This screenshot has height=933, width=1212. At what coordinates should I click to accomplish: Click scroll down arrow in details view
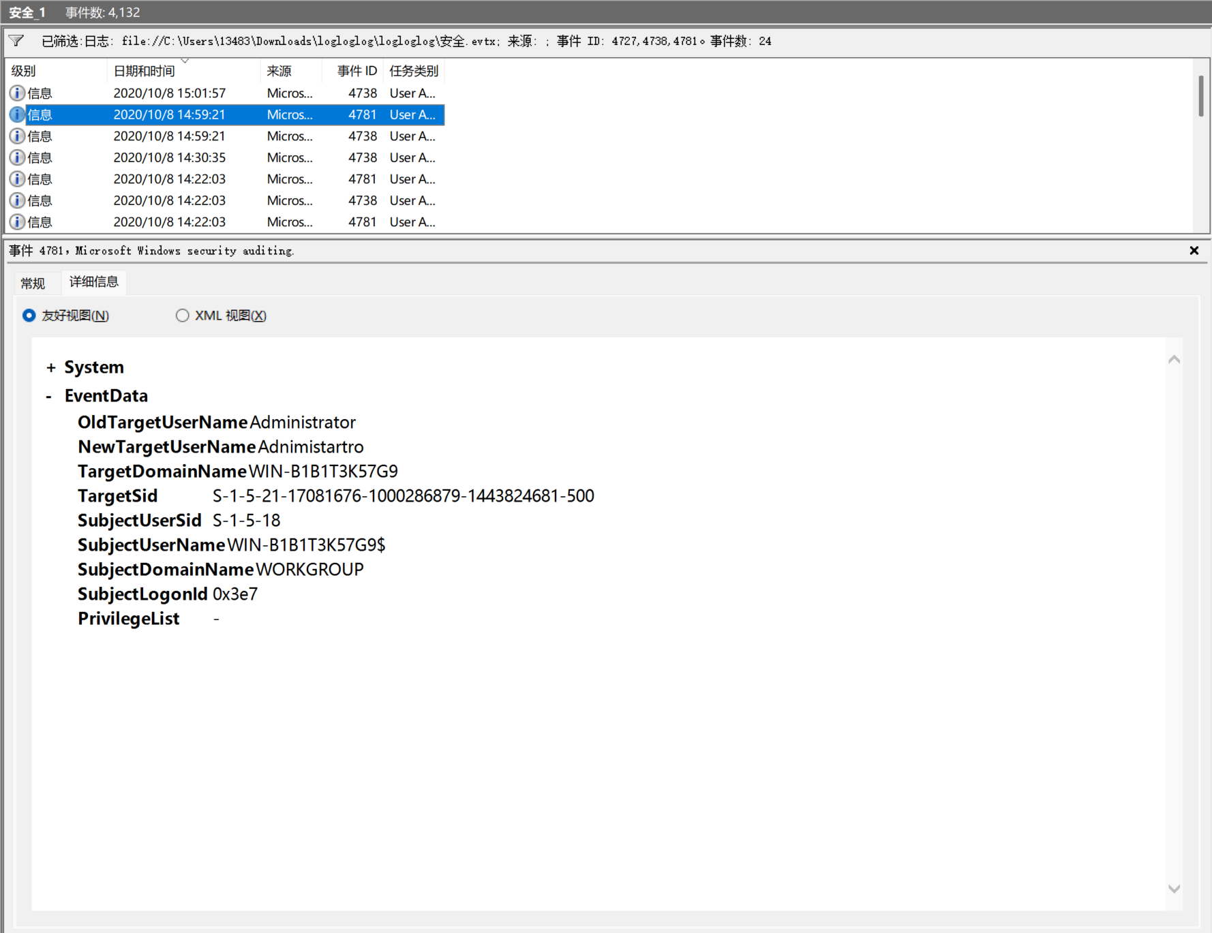[x=1174, y=889]
